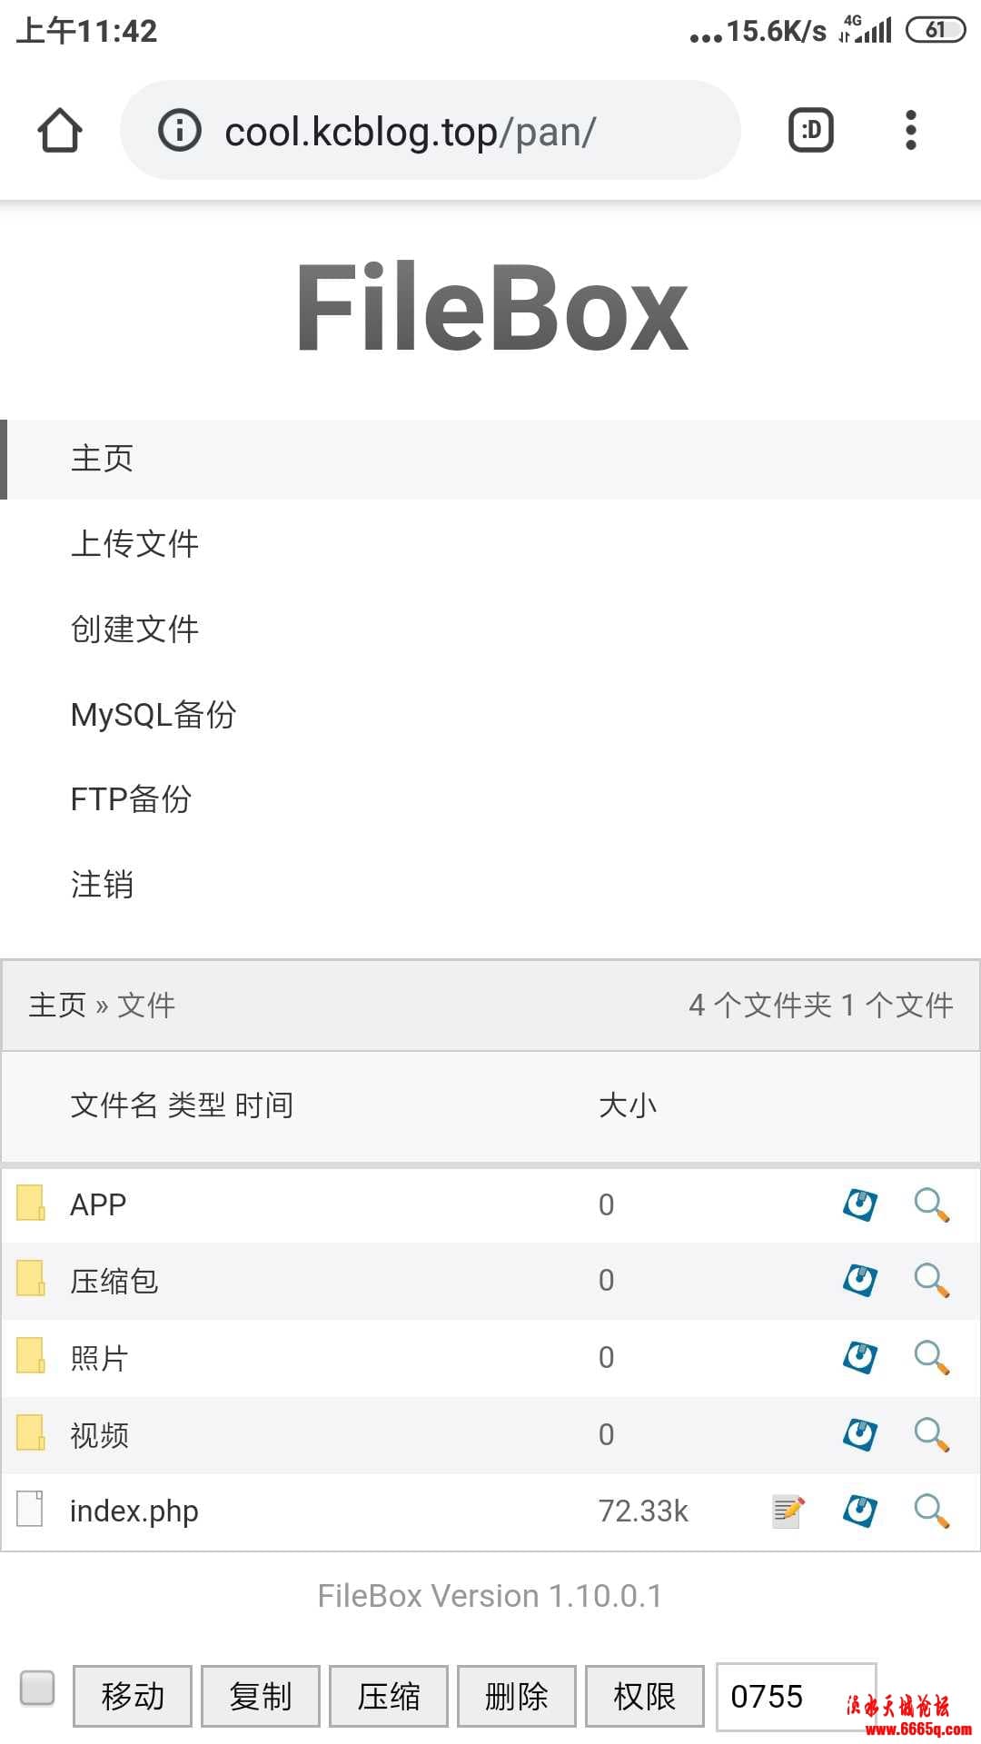The height and width of the screenshot is (1744, 981).
Task: Open the browser tab switcher icon
Action: point(810,130)
